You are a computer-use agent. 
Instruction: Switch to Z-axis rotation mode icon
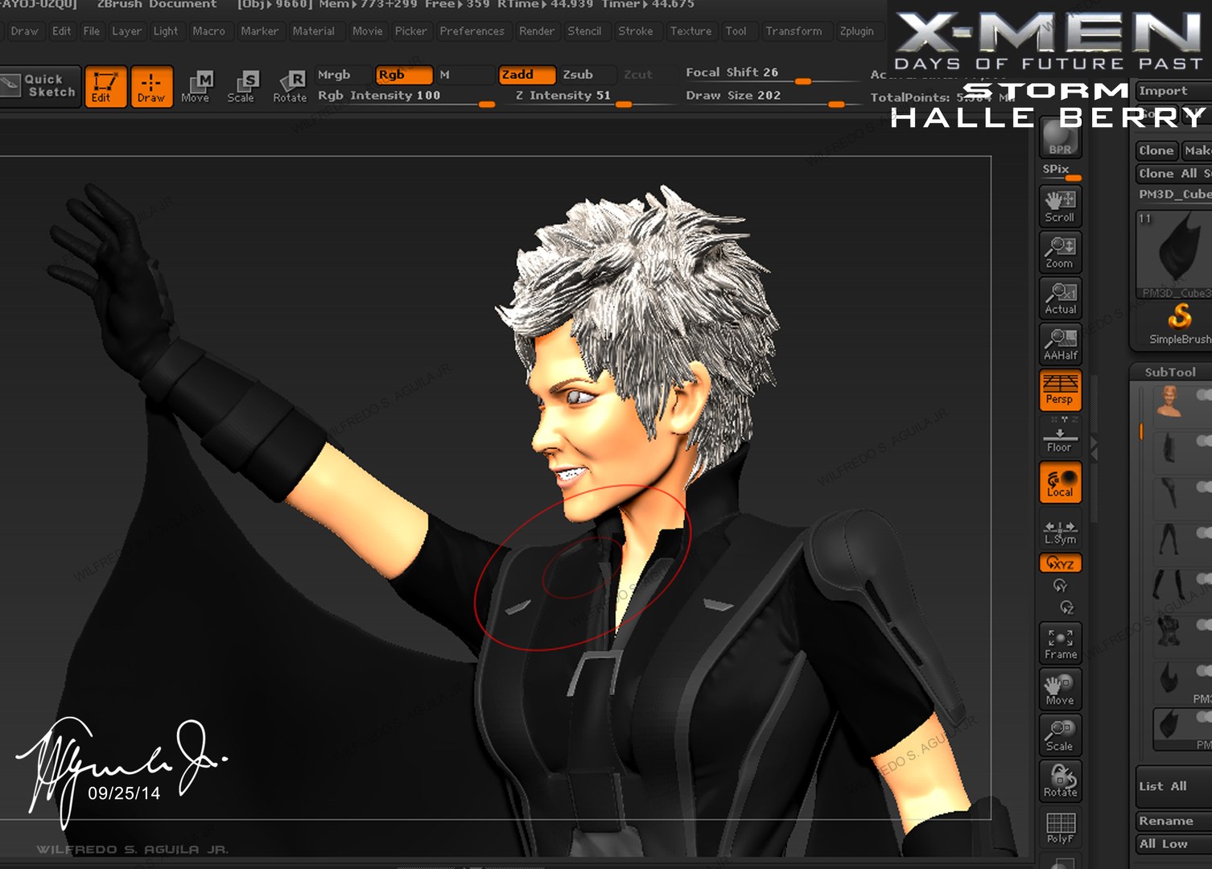(1067, 607)
